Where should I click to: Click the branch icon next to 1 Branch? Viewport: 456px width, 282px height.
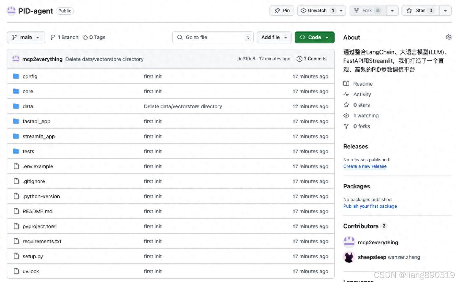(x=53, y=37)
